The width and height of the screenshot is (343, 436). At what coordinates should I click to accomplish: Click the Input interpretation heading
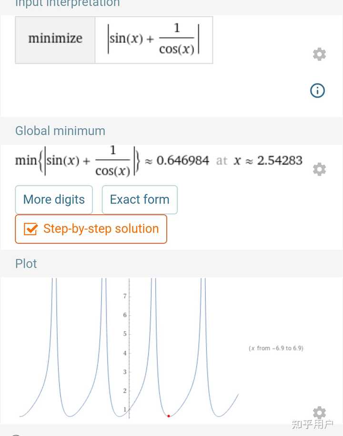tap(67, 4)
